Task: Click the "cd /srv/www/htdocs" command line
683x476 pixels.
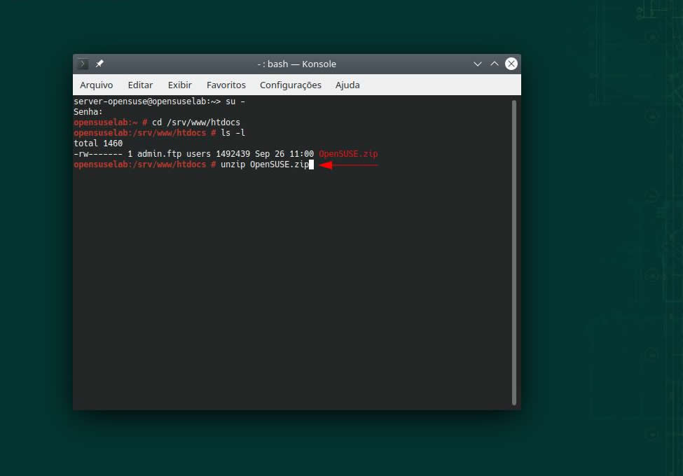Action: pos(195,122)
